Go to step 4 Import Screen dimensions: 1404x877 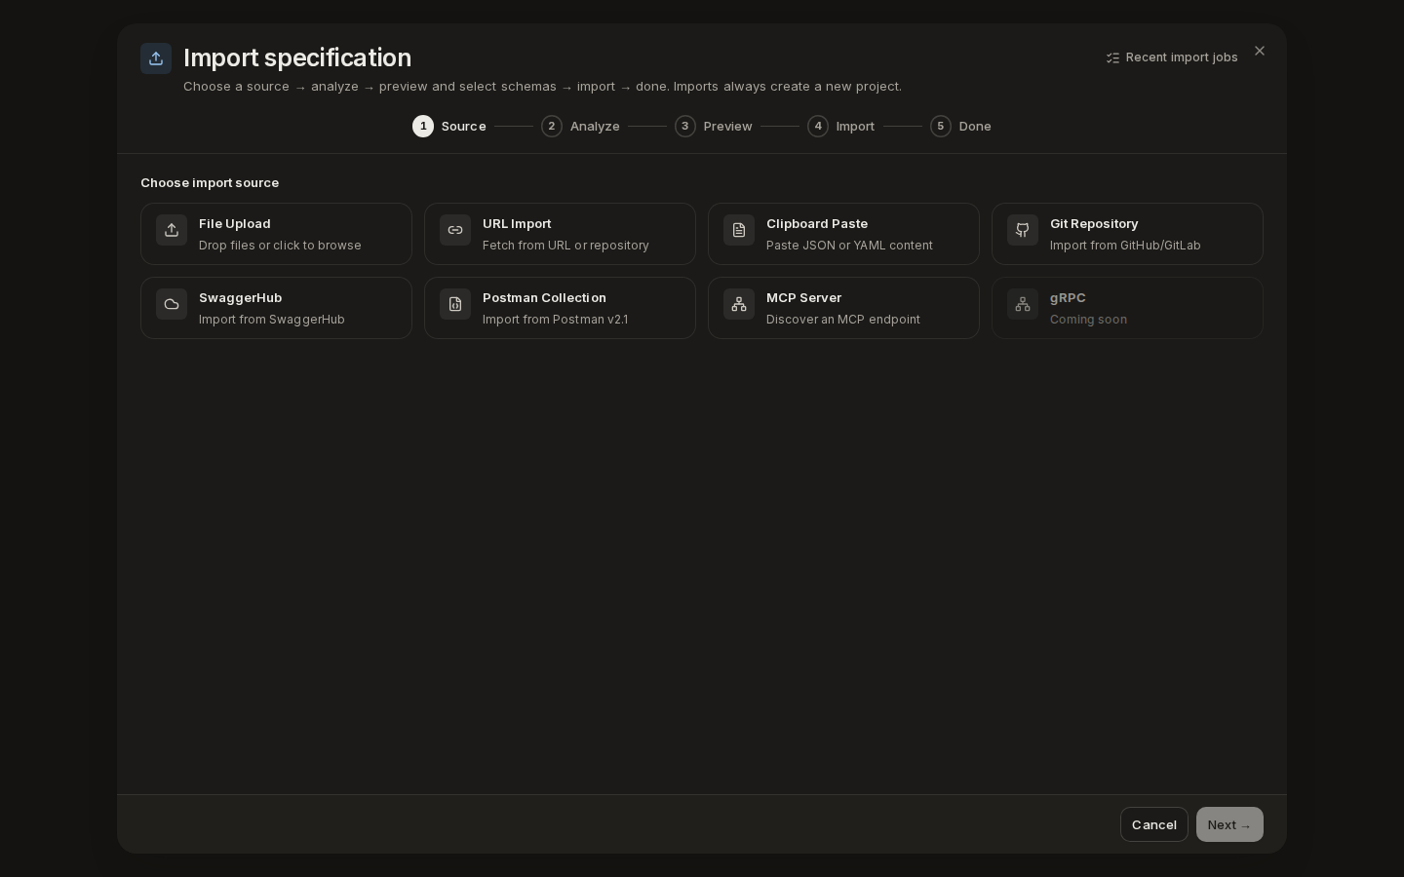841,126
